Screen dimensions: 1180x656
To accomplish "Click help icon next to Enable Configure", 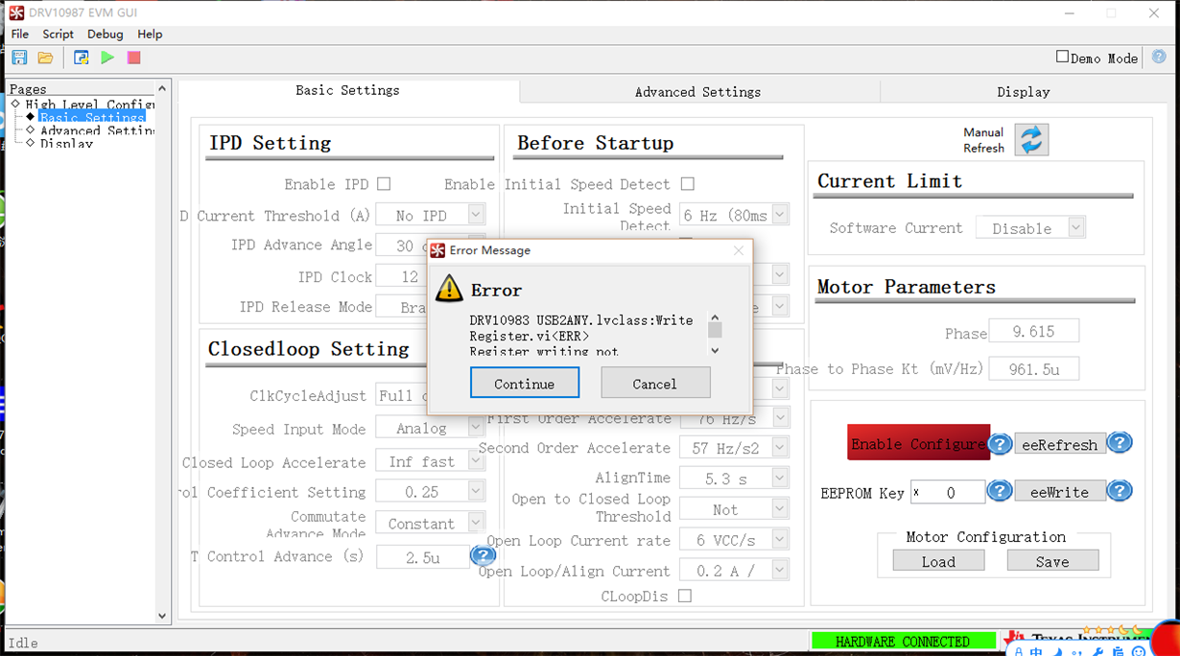I will (x=1000, y=443).
